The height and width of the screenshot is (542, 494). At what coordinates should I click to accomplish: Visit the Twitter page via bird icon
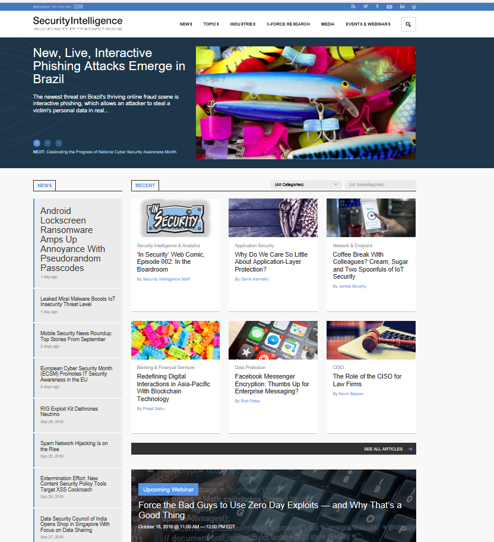coord(366,7)
